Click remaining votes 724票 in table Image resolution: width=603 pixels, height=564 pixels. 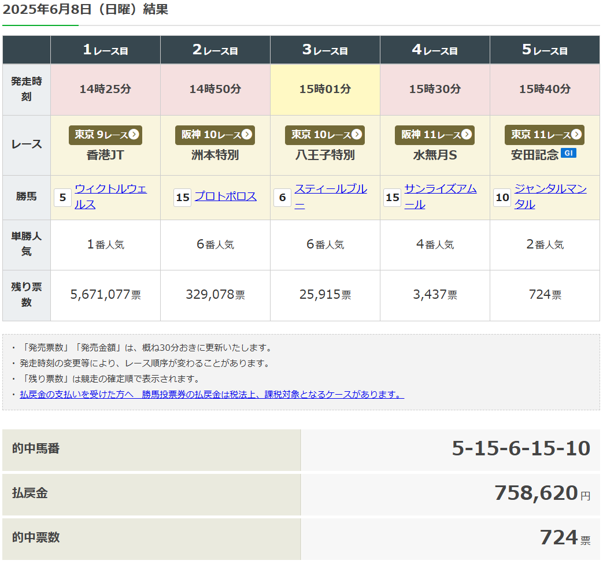point(545,295)
